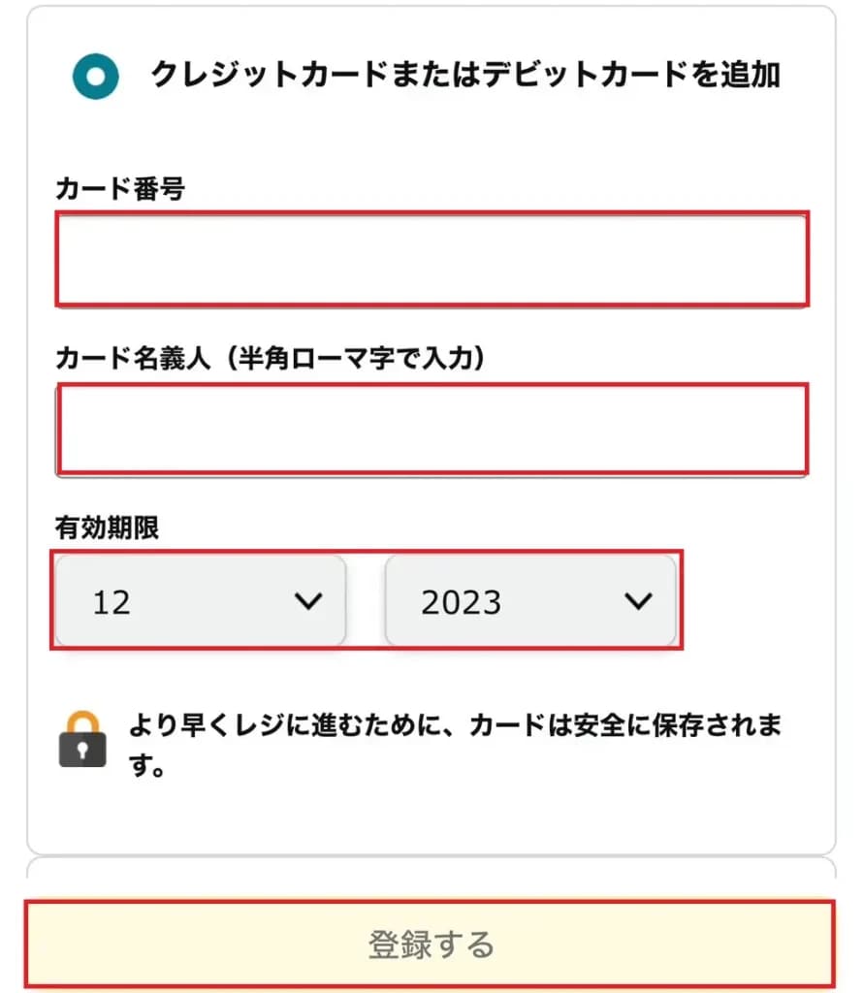
Task: Click the padlock security icon
Action: coord(82,740)
